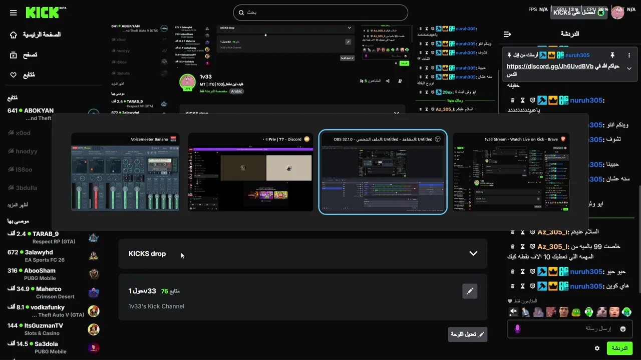Open recommended channel TARAB_9

tap(53, 237)
